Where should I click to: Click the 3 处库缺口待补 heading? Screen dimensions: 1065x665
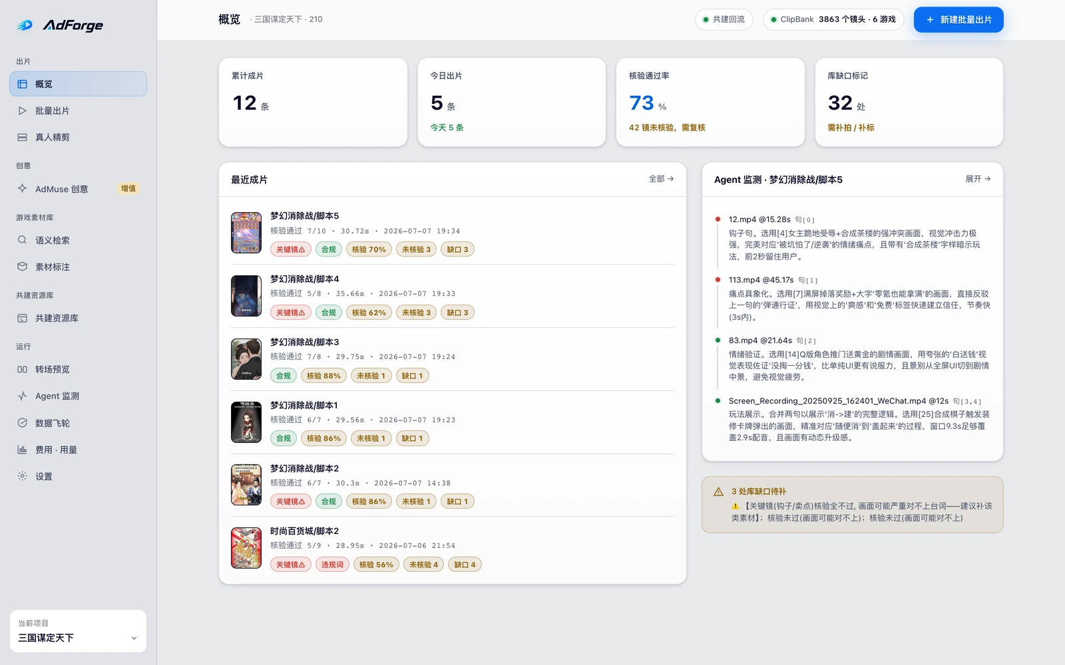[759, 491]
